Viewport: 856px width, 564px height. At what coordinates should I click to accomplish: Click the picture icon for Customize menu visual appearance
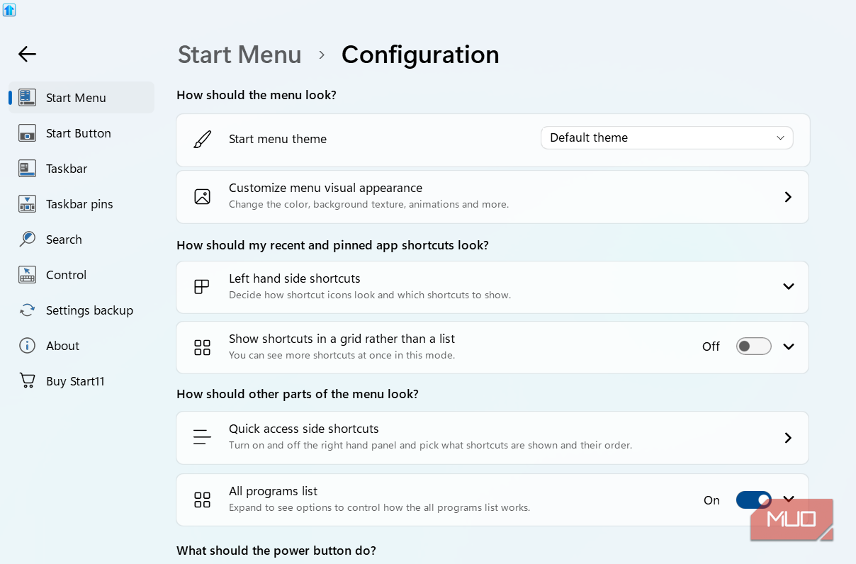202,197
